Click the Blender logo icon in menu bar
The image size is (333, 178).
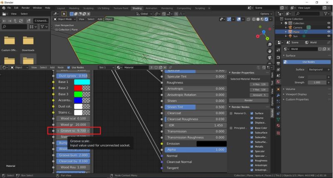pyautogui.click(x=4, y=8)
